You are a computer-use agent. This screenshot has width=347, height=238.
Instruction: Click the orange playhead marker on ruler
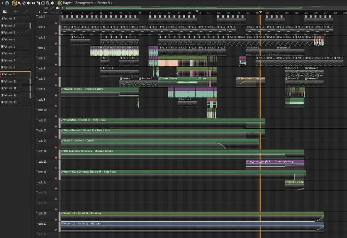point(260,12)
